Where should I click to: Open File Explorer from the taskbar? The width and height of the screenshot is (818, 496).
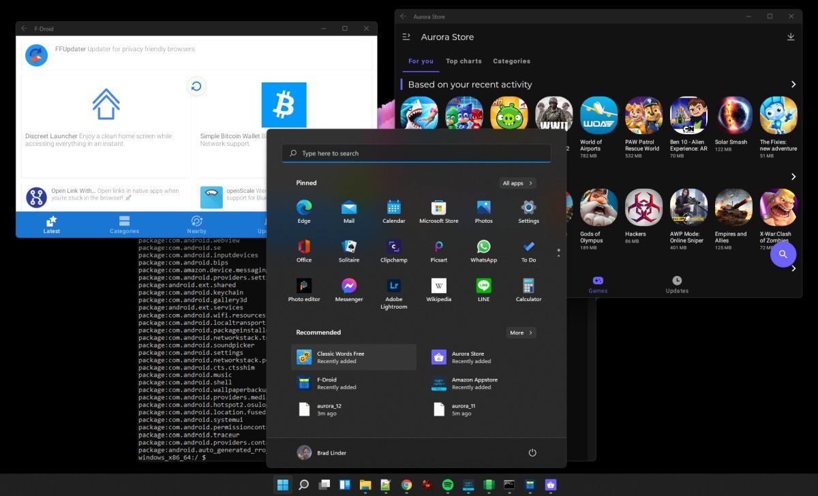tap(365, 484)
